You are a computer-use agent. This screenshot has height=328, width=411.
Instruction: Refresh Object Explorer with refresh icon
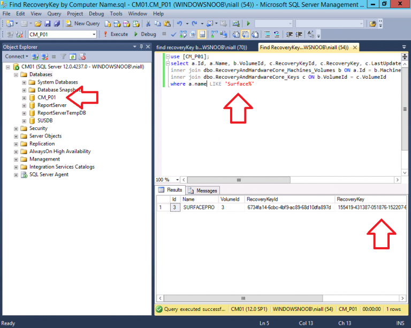pos(72,56)
